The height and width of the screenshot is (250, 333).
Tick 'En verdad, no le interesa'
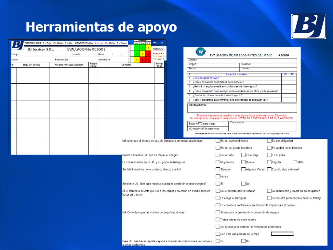point(269,148)
